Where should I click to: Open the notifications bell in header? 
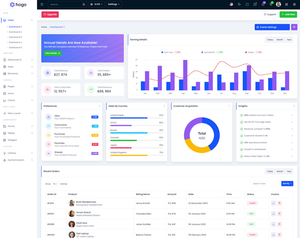click(x=263, y=4)
